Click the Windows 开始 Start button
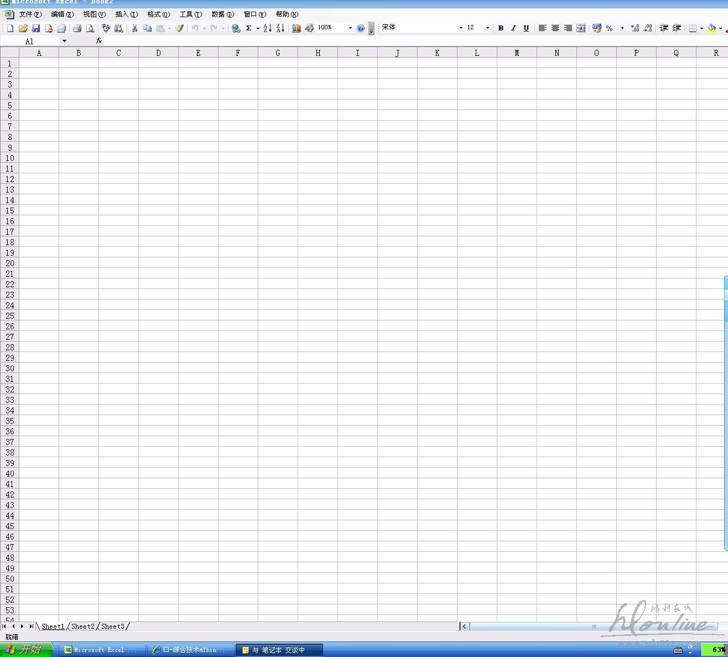This screenshot has width=728, height=657. (27, 650)
